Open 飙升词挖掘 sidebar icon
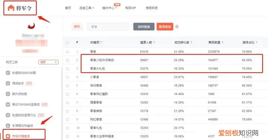The image size is (268, 140). [x=8, y=94]
